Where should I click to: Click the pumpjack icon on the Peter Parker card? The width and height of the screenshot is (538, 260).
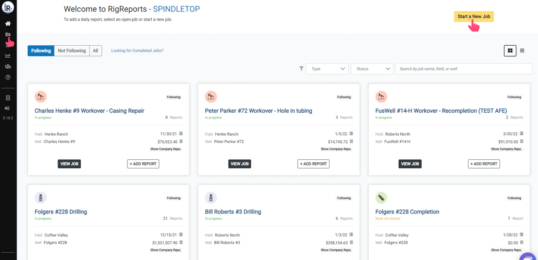pos(211,96)
